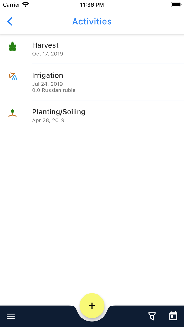
Task: Open the hamburger menu in bottom bar
Action: [x=11, y=316]
